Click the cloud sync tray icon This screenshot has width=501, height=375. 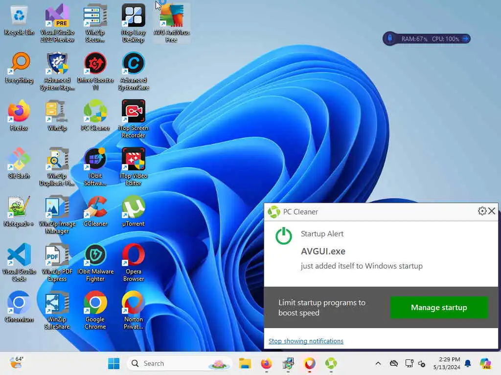point(394,363)
